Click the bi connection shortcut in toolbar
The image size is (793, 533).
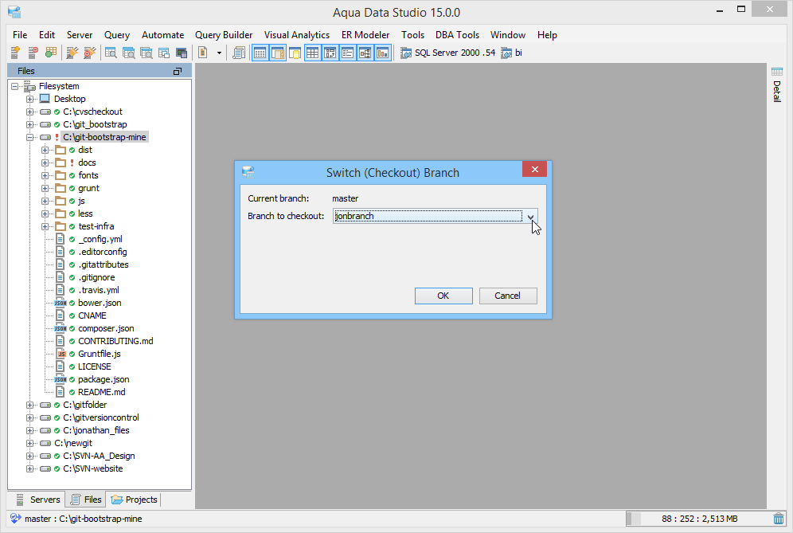click(x=511, y=53)
